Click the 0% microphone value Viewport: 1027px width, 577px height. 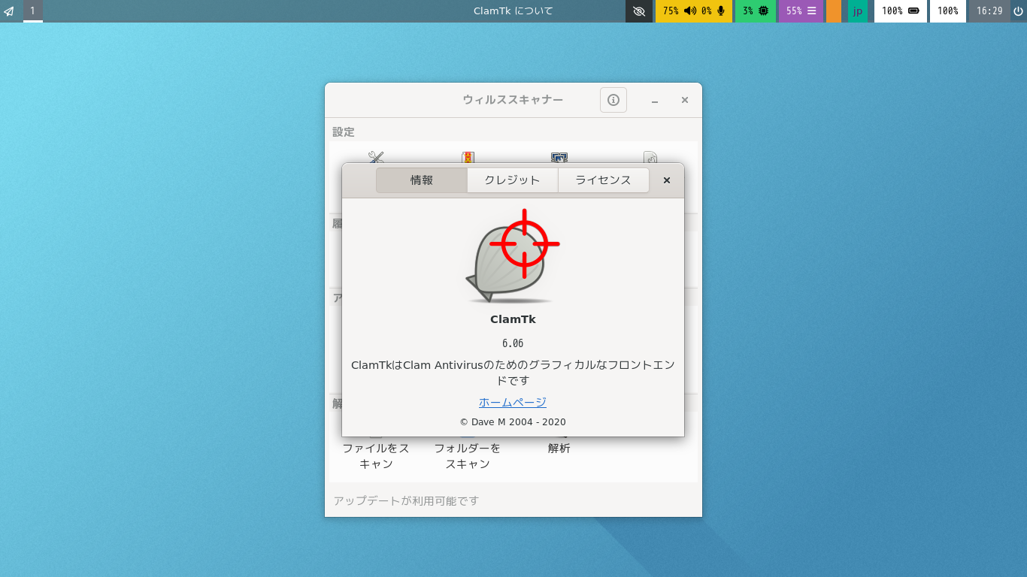point(707,11)
